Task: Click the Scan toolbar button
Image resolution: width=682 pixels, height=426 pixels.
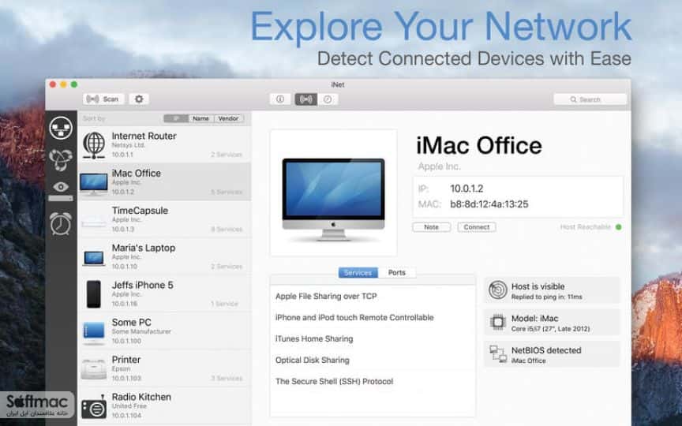Action: (x=103, y=99)
